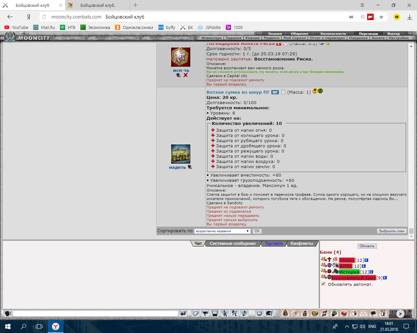Open the Анкета submenu link

point(378,38)
